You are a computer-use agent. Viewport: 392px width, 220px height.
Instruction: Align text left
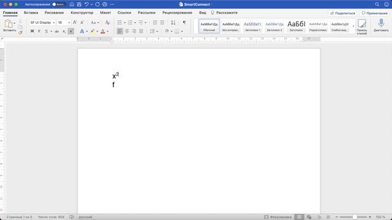tap(120, 31)
